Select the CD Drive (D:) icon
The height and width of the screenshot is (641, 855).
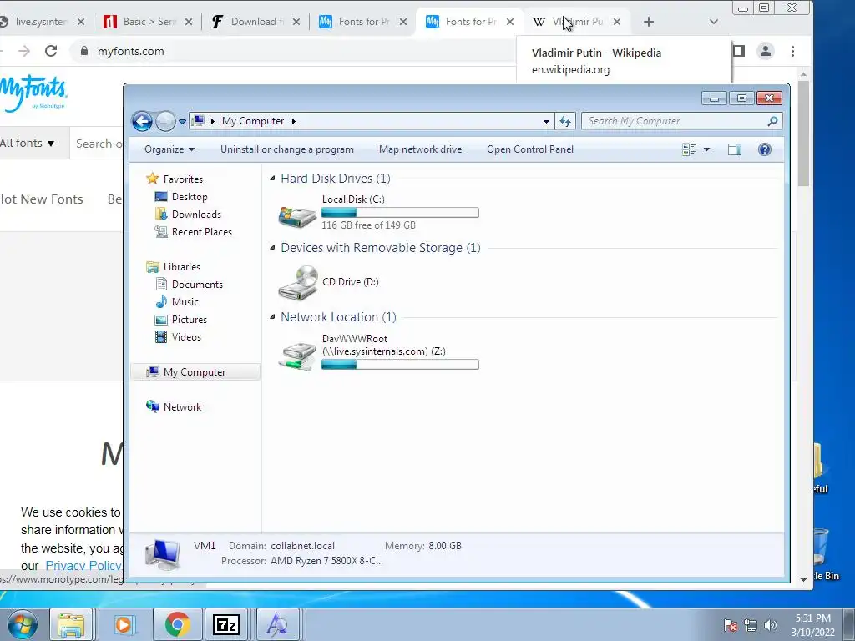point(298,282)
